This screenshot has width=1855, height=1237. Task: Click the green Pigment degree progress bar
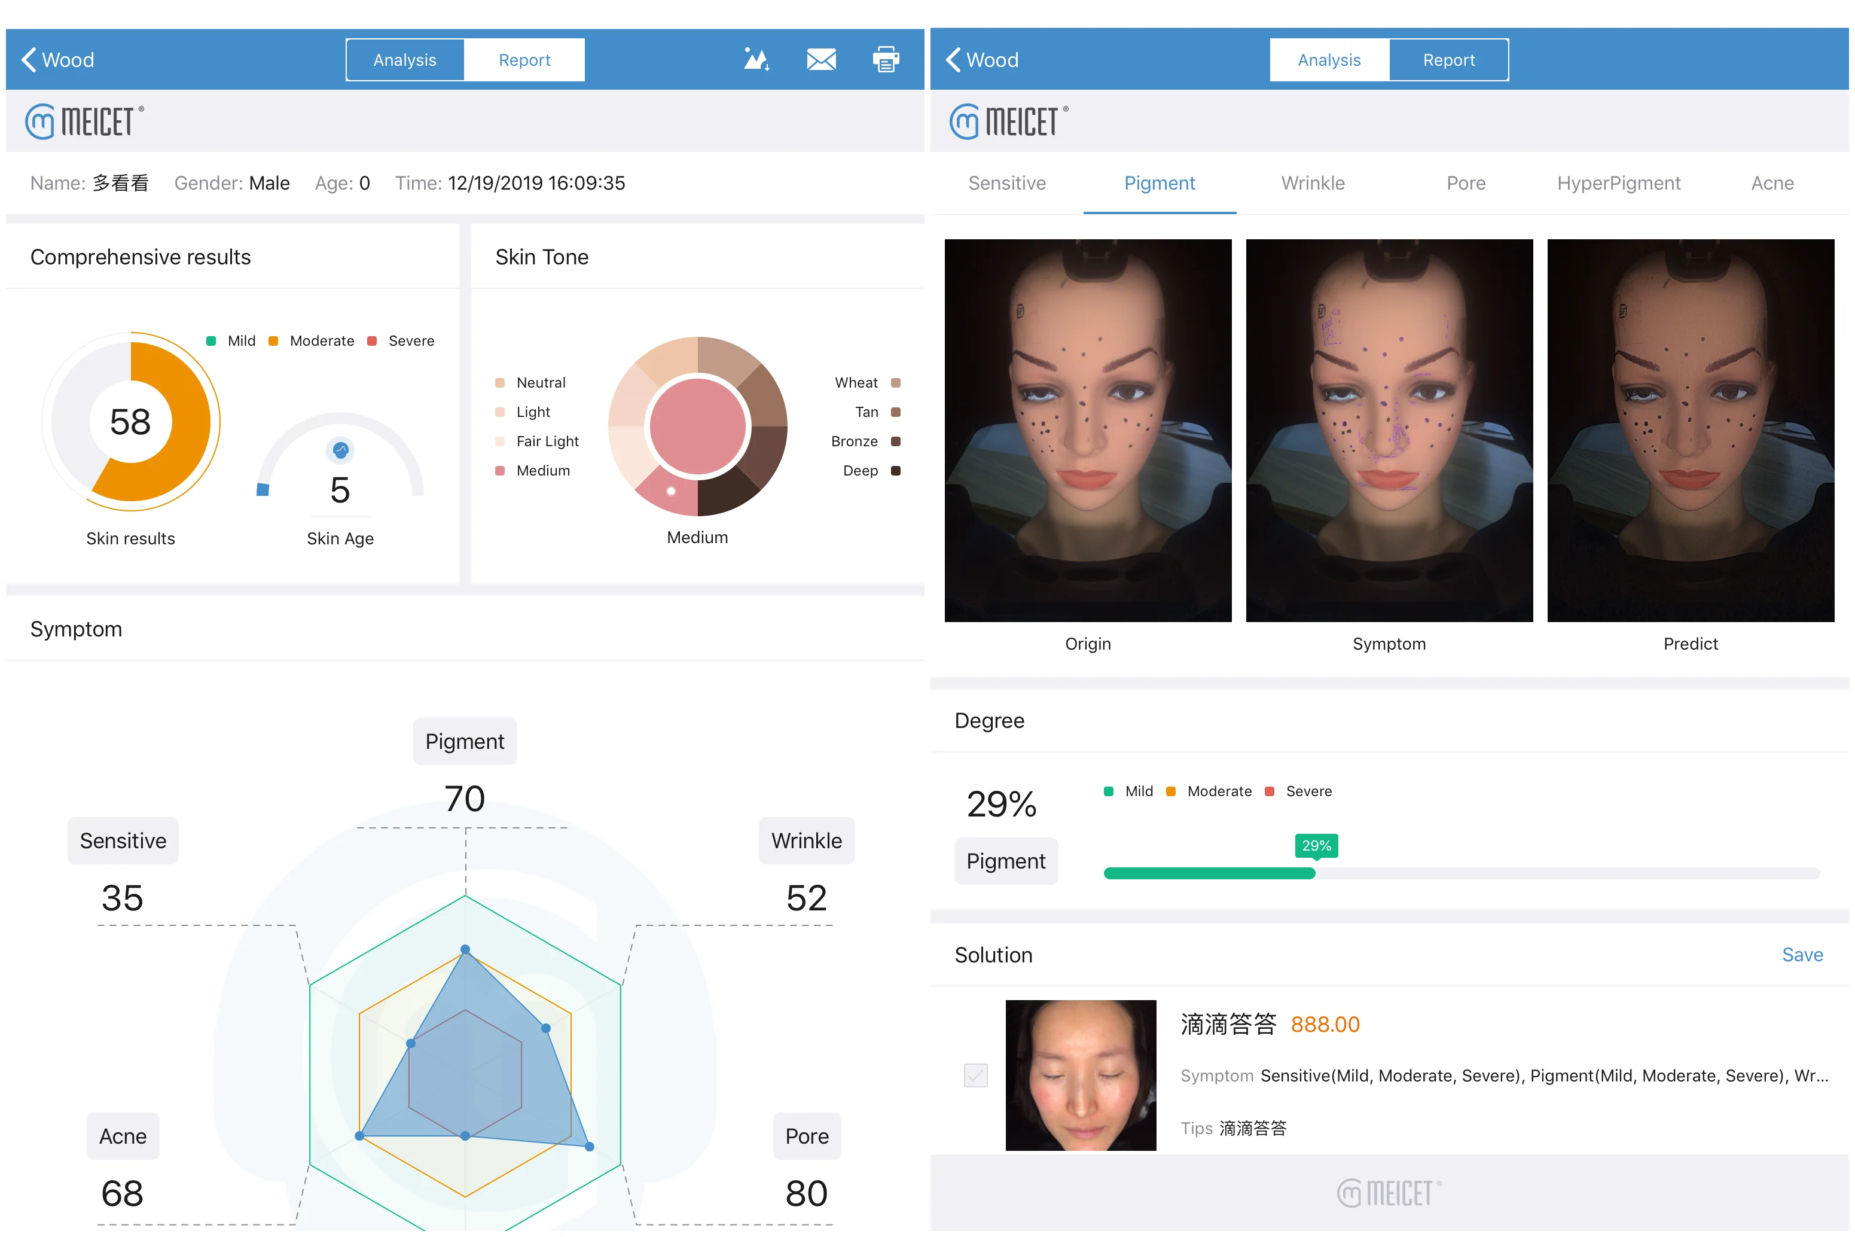click(x=1209, y=873)
